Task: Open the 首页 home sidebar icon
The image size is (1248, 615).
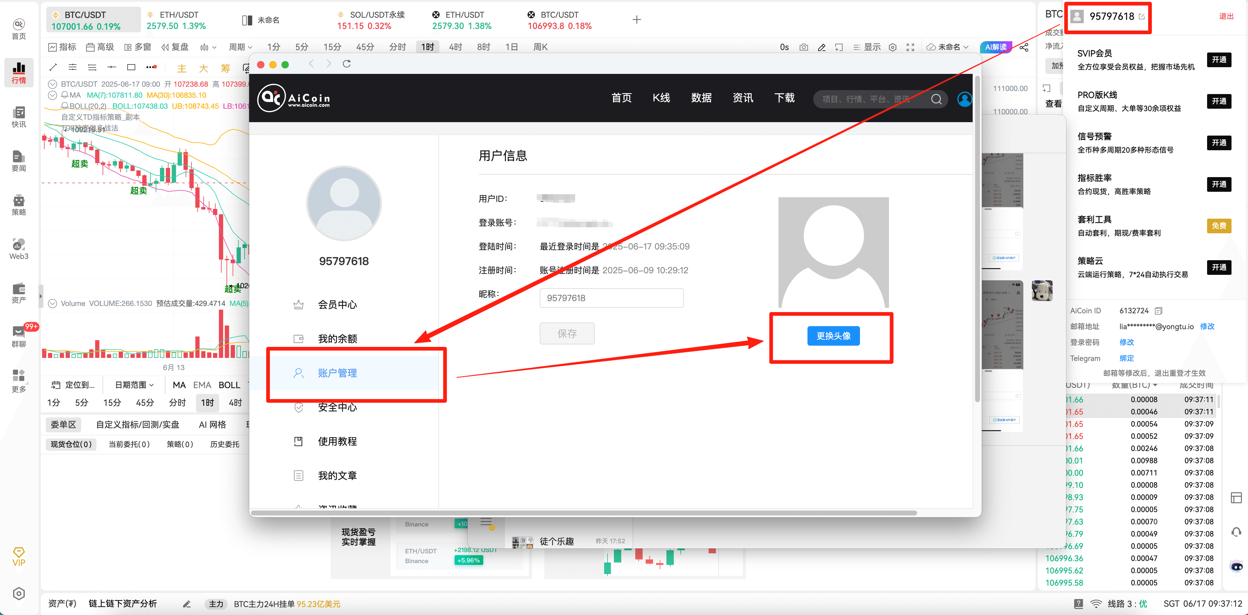Action: (18, 29)
